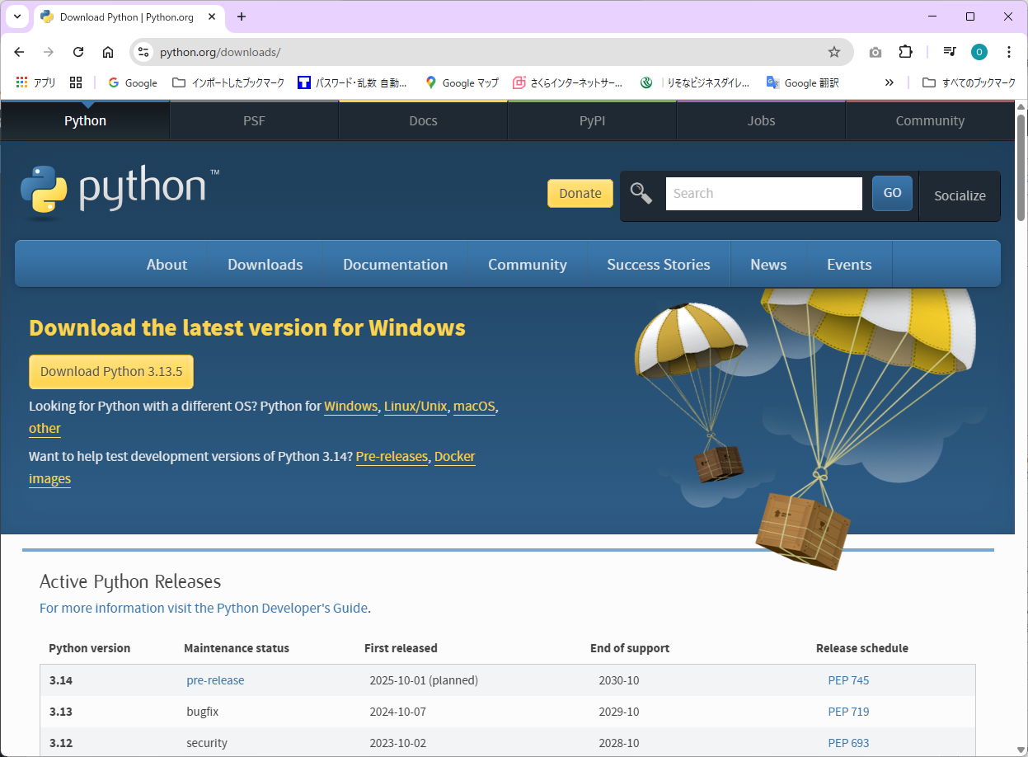Image resolution: width=1028 pixels, height=757 pixels.
Task: Open the Google Maps bookmark
Action: click(462, 82)
